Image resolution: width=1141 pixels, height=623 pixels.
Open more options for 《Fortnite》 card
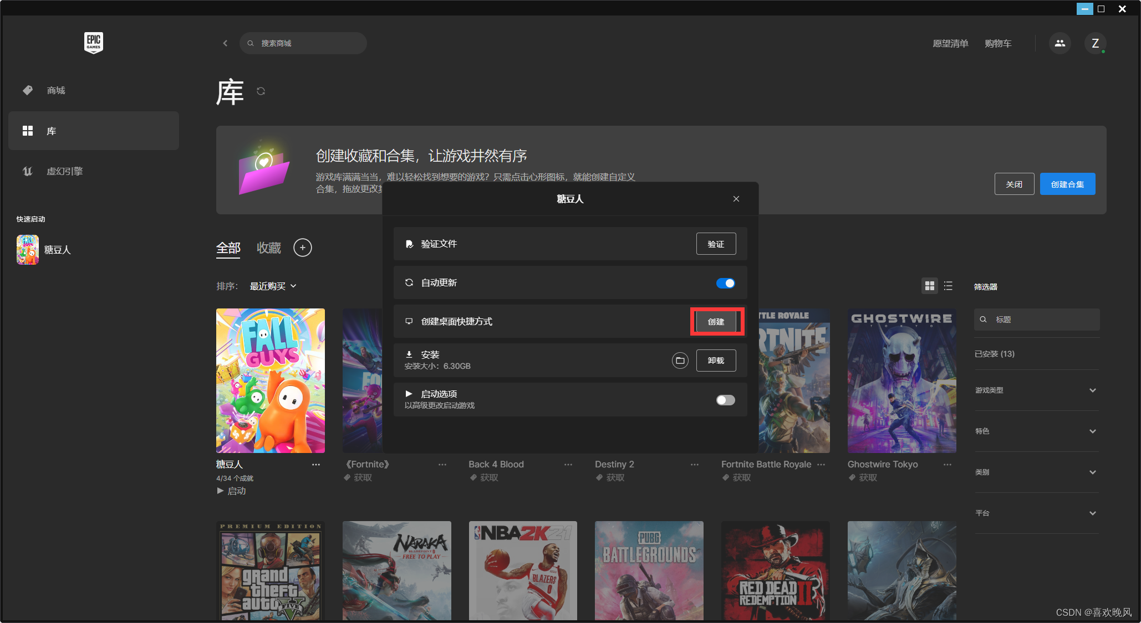point(442,465)
